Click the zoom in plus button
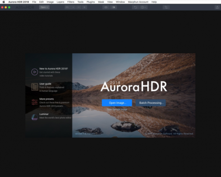This screenshot has height=177, width=221. [x=84, y=7]
